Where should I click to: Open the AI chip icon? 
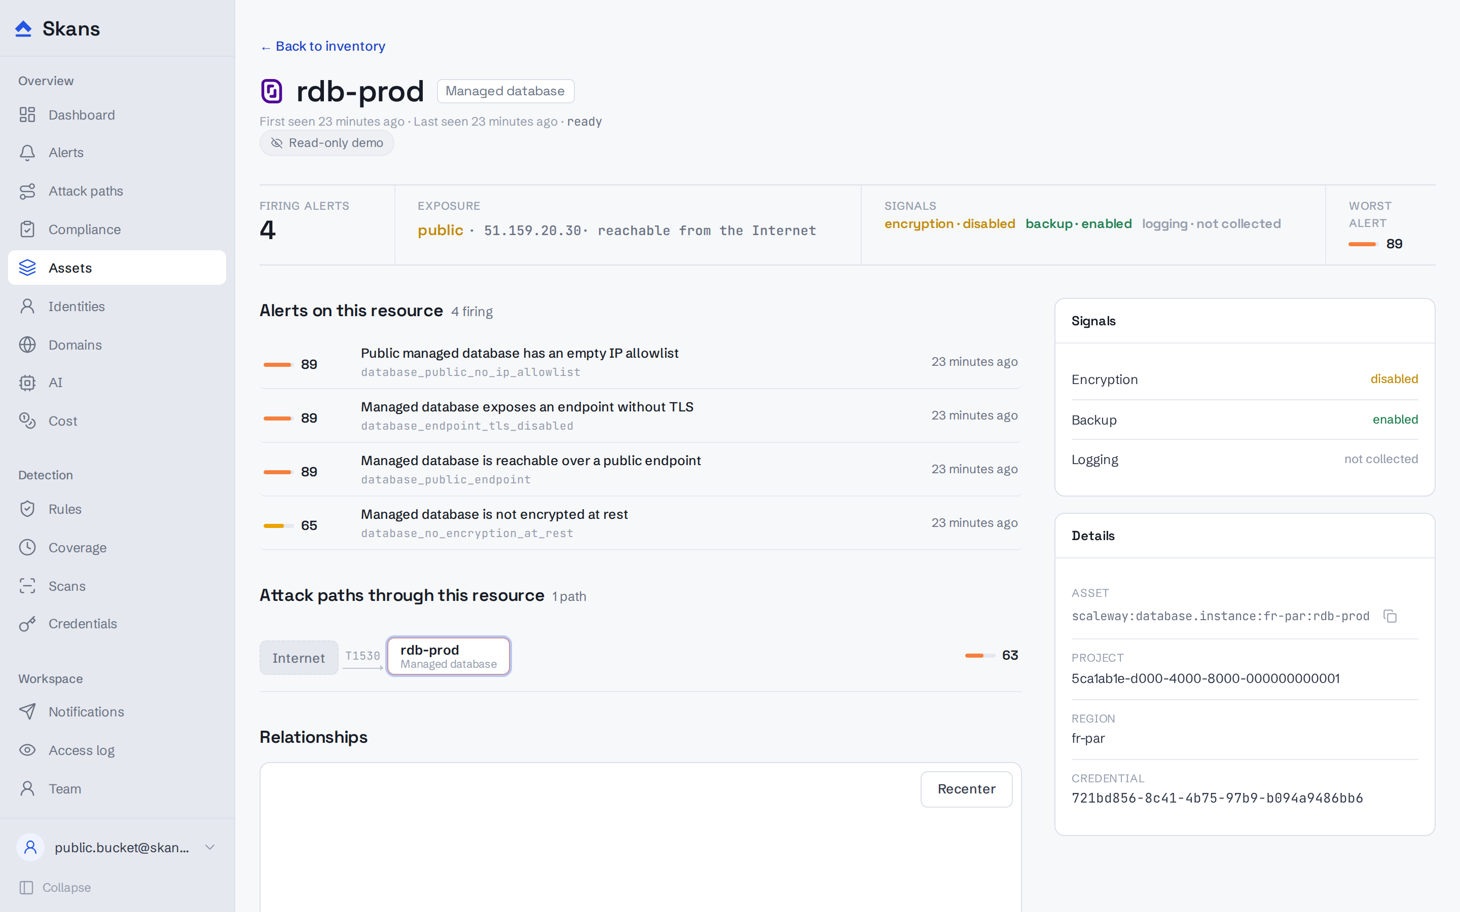tap(27, 383)
